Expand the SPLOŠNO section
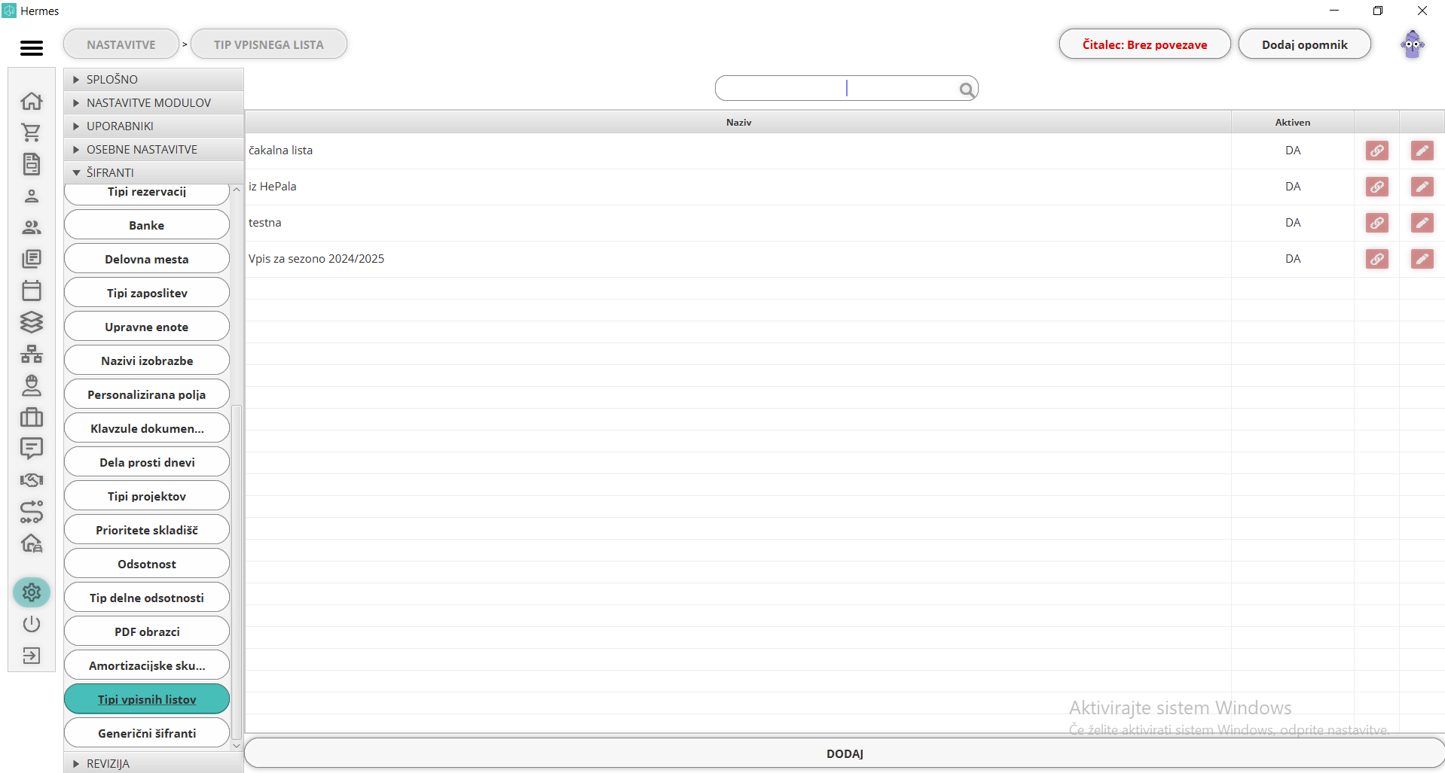The height and width of the screenshot is (773, 1445). [154, 79]
